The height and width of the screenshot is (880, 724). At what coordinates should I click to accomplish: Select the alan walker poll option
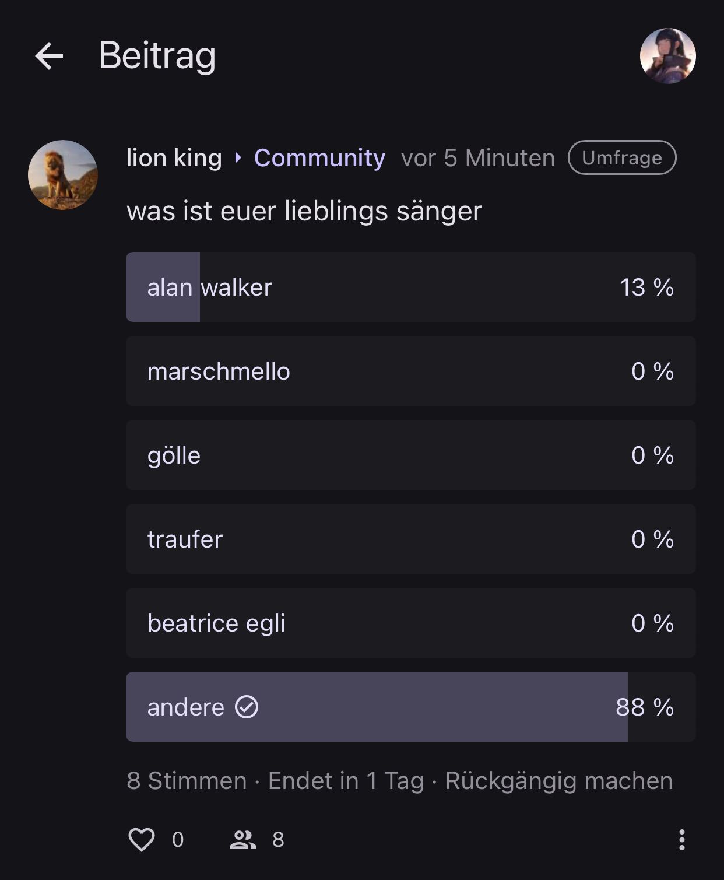[410, 287]
